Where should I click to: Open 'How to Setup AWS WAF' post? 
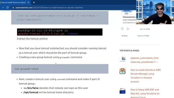(x=145, y=93)
